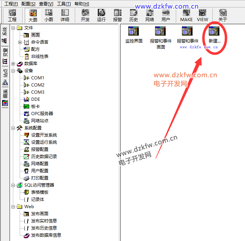245x241 pixels.
Task: Open the 配置[S] menu
Action: [x=28, y=4]
